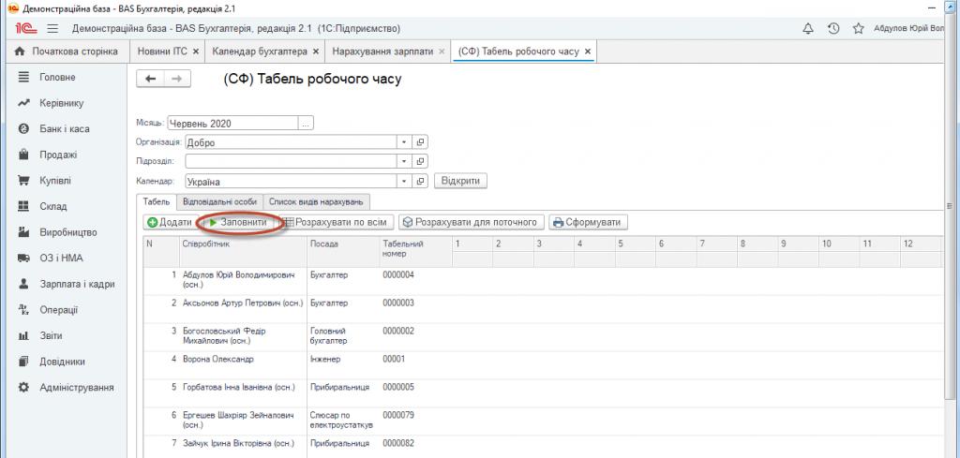Click user name Абдулов Юрій in header

[x=908, y=29]
